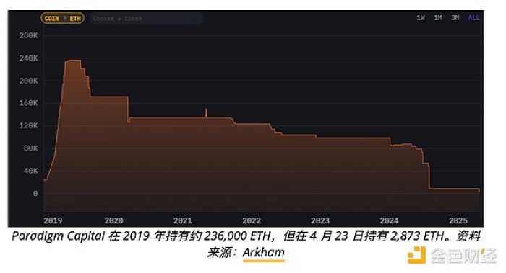Click the 2019 peak near 240K
The height and width of the screenshot is (273, 506).
pyautogui.click(x=73, y=61)
